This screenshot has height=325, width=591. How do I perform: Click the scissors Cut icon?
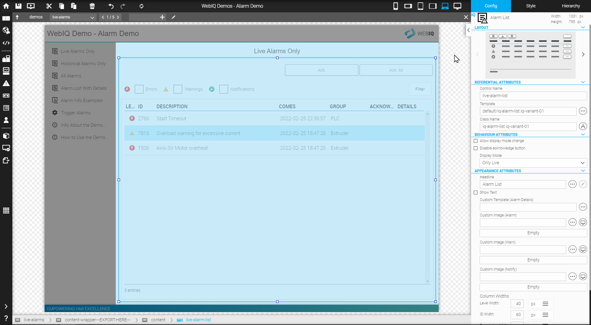(x=49, y=6)
